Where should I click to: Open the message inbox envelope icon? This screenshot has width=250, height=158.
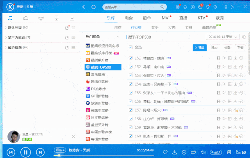200,7
